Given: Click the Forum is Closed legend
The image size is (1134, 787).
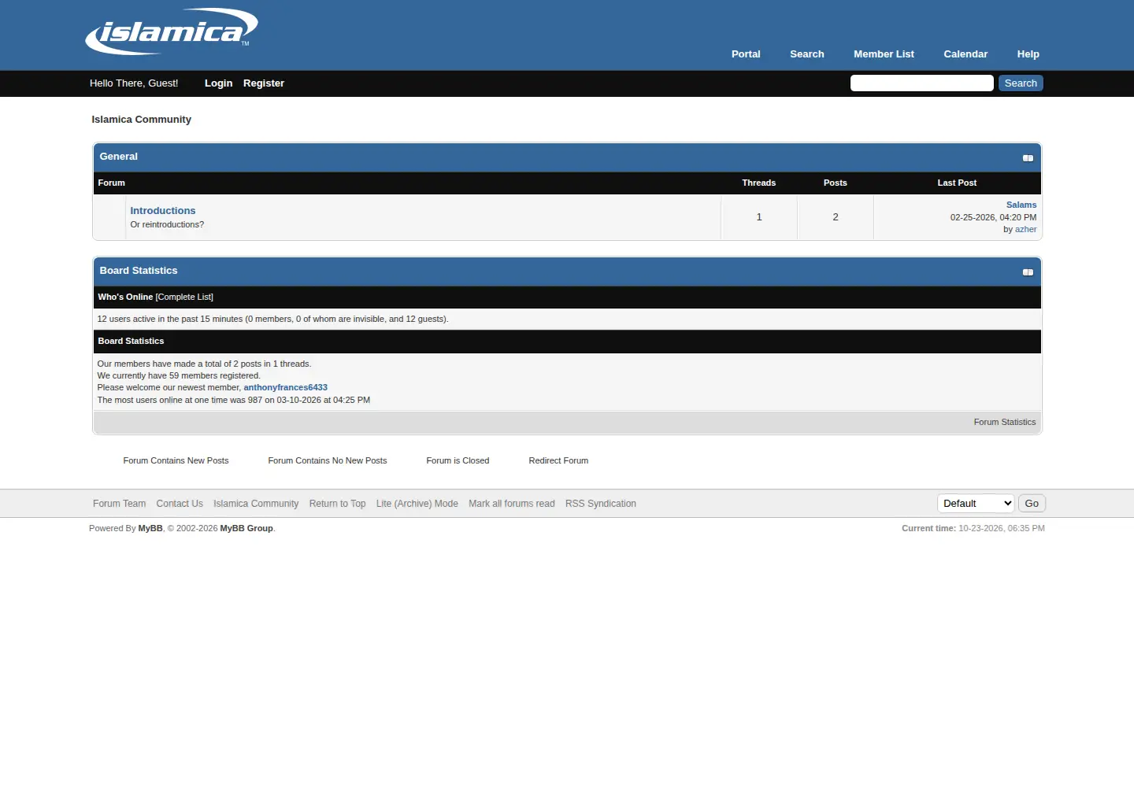Looking at the screenshot, I should click(458, 461).
